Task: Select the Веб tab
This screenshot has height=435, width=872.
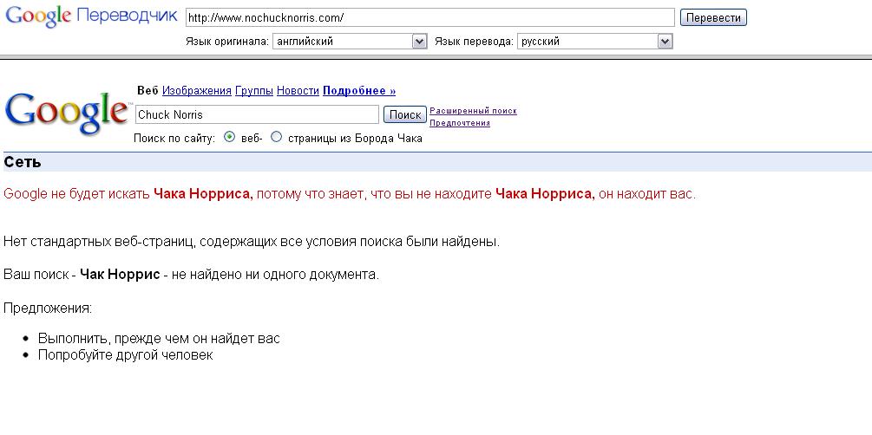Action: pyautogui.click(x=148, y=91)
